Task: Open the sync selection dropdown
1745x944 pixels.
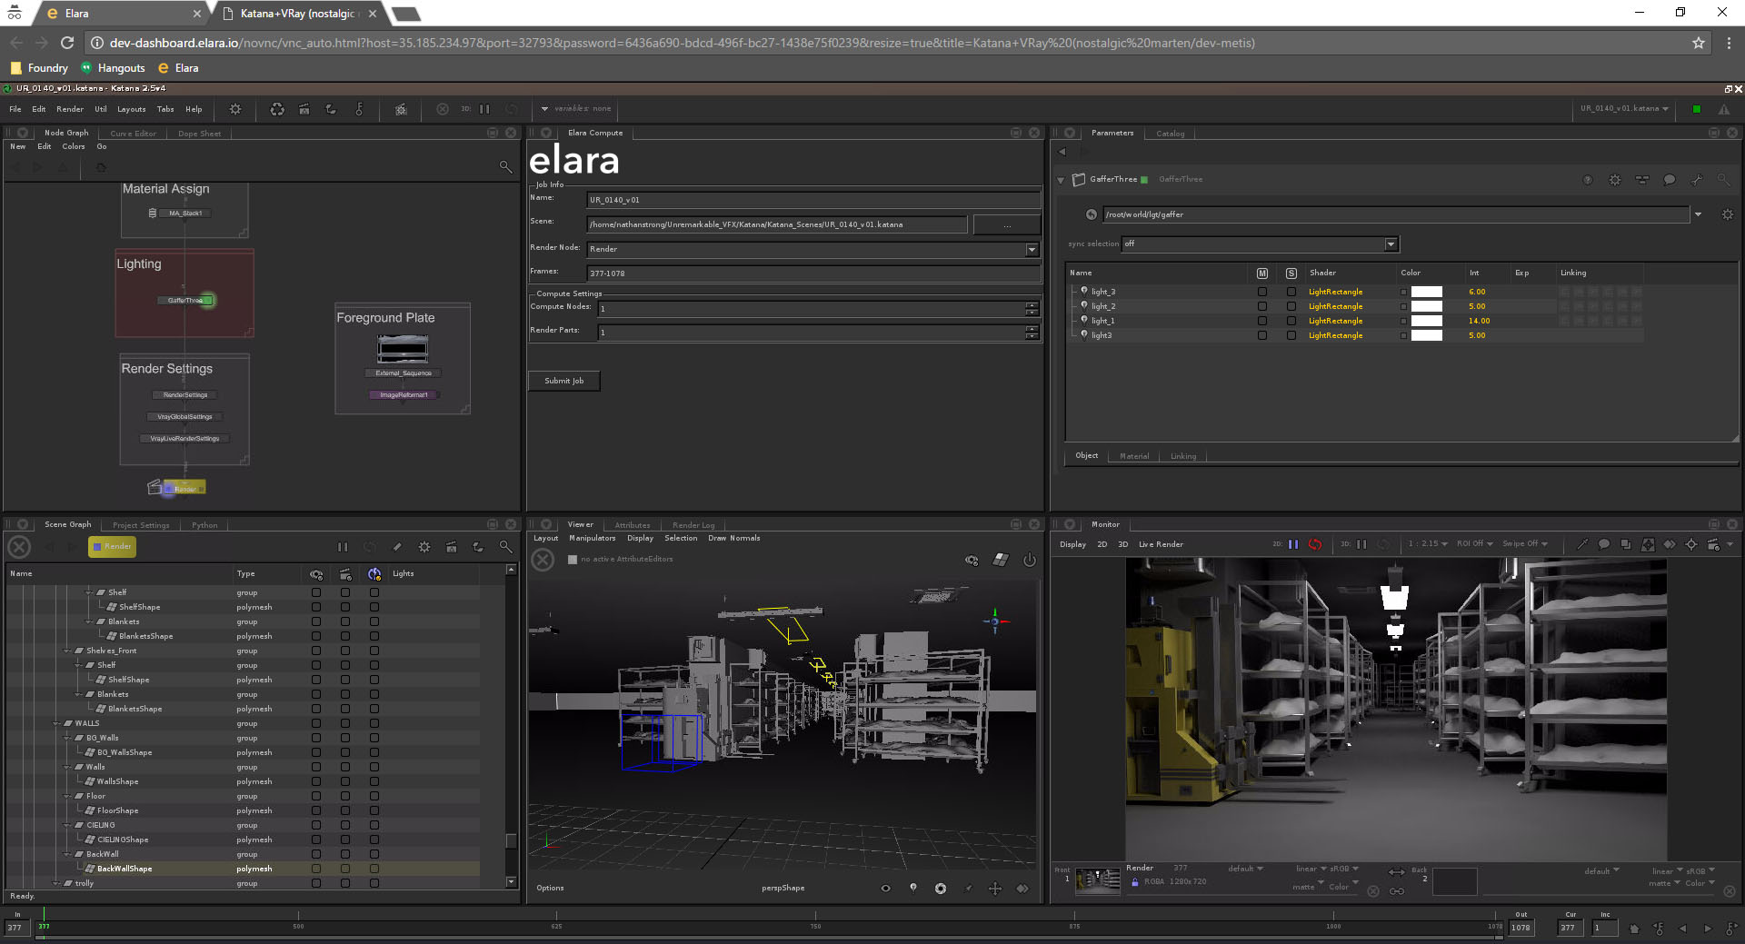Action: 1391,243
